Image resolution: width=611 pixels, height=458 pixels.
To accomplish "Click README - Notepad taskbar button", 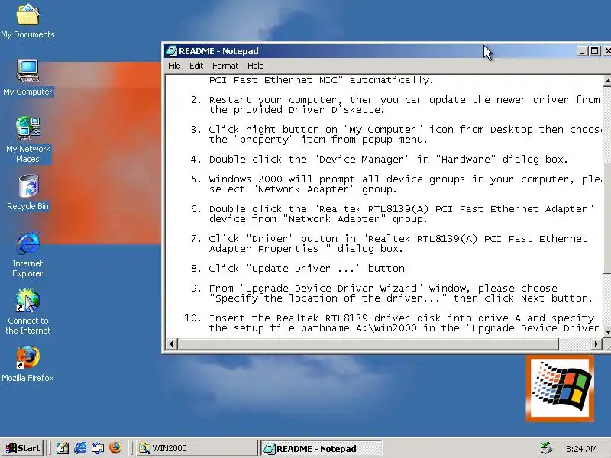I will (x=321, y=449).
